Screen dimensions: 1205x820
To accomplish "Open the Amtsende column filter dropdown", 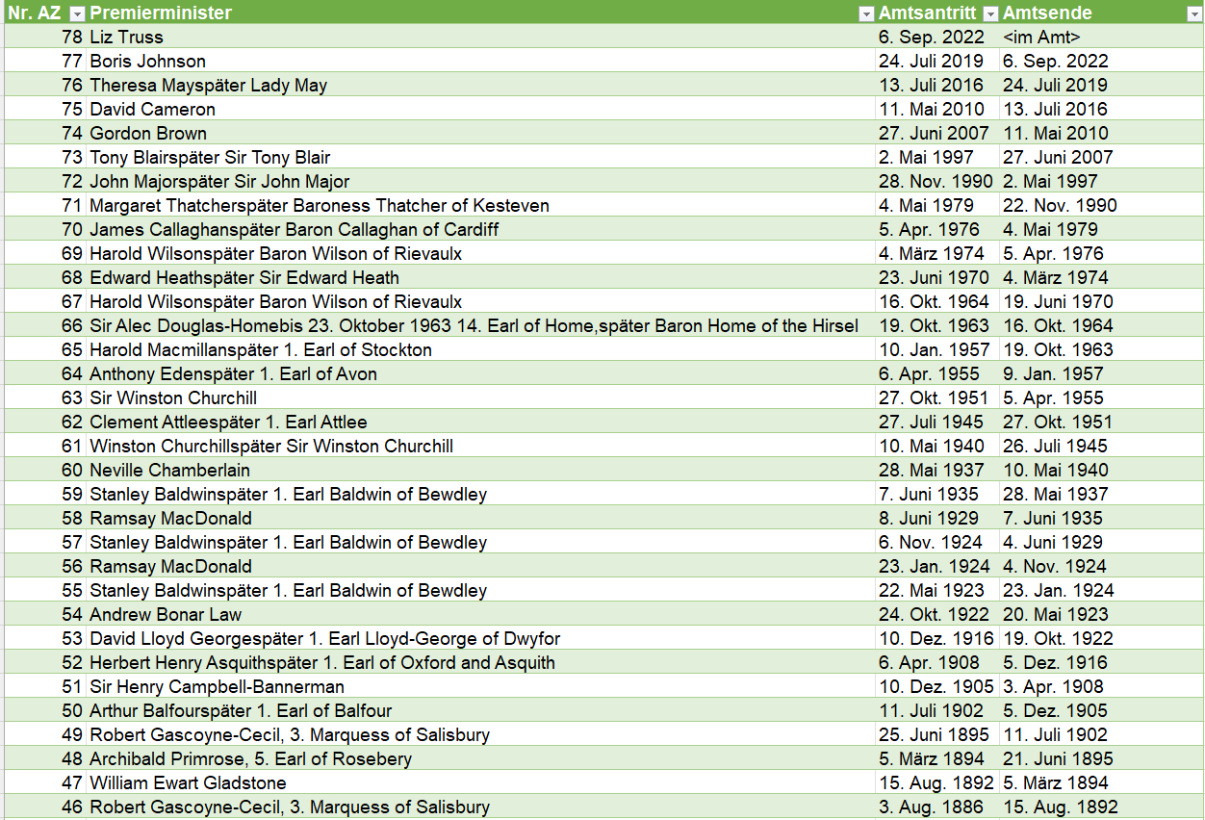I will pos(1193,13).
